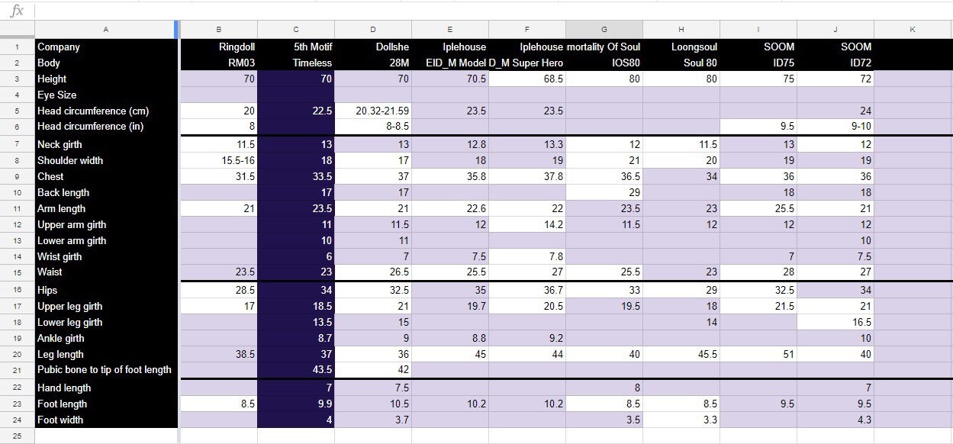
Task: Select the "51" leg length cell
Action: tap(758, 354)
